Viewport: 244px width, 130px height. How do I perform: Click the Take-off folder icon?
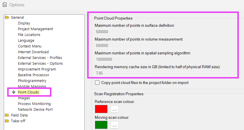point(7,121)
